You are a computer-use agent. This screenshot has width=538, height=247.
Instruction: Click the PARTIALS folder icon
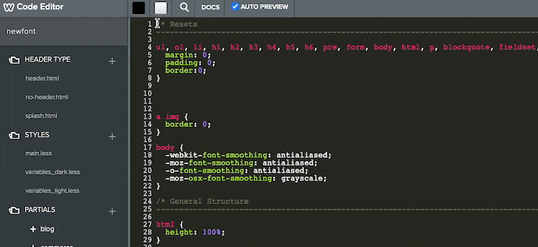[x=14, y=210]
